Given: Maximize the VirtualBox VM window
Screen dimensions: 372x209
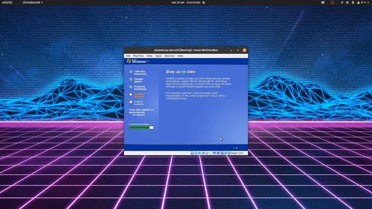Looking at the screenshot, I should 238,51.
